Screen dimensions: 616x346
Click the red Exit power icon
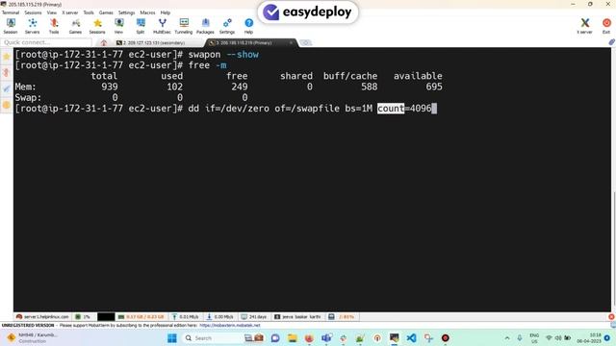(606, 26)
